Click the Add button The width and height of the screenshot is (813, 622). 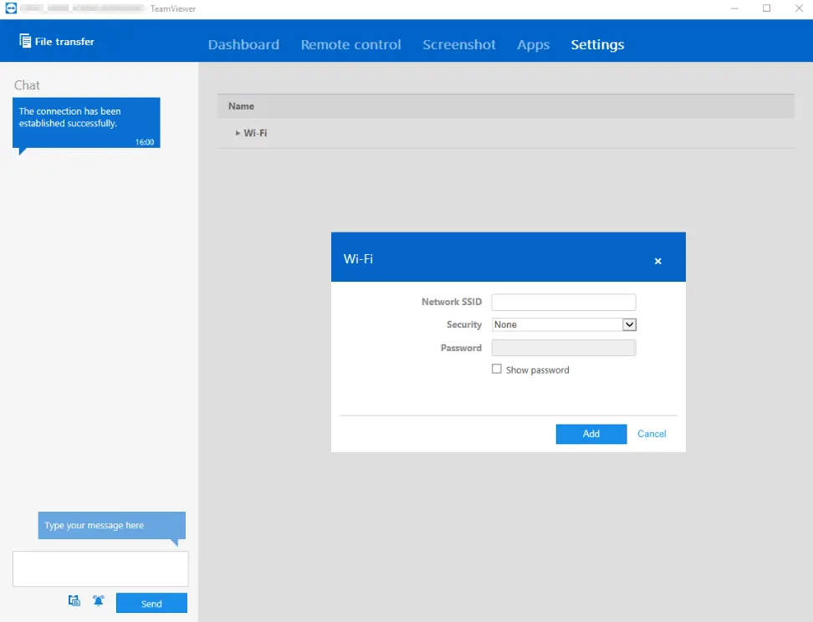[x=591, y=434]
